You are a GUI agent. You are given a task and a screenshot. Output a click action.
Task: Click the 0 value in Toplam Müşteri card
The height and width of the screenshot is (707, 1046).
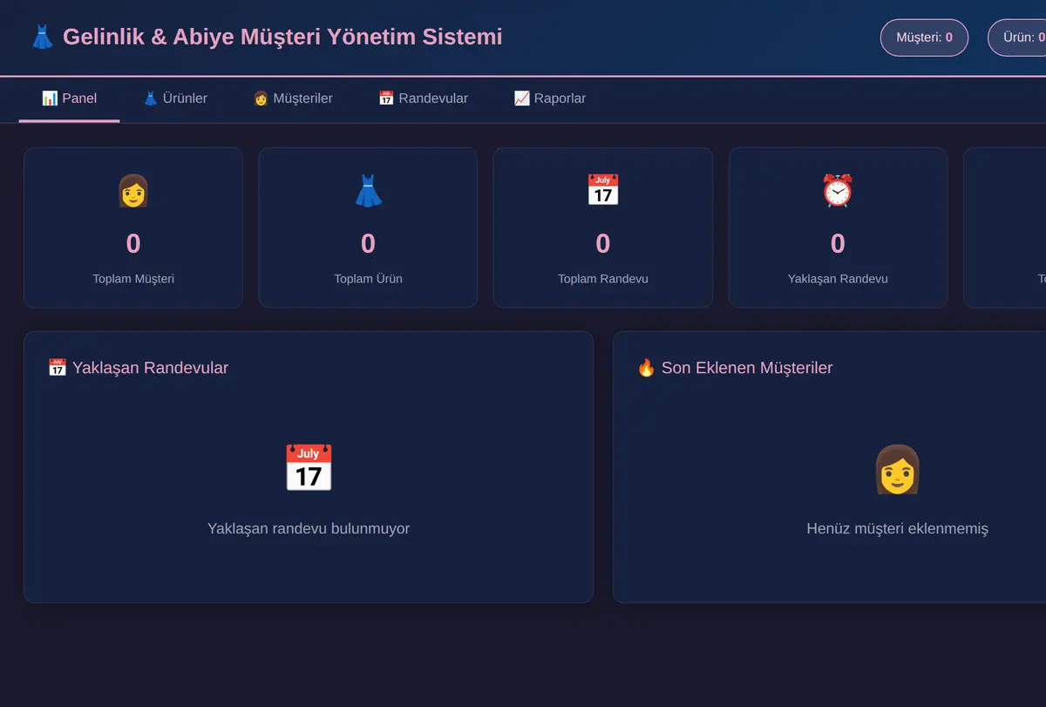[133, 243]
